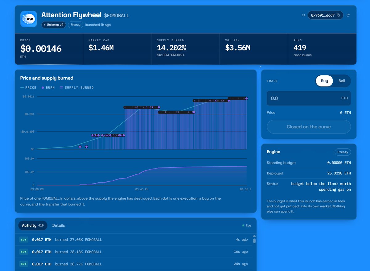This screenshot has height=271, width=370.
Task: Click the 142.02M FOMOBALL subtext
Action: click(x=170, y=55)
